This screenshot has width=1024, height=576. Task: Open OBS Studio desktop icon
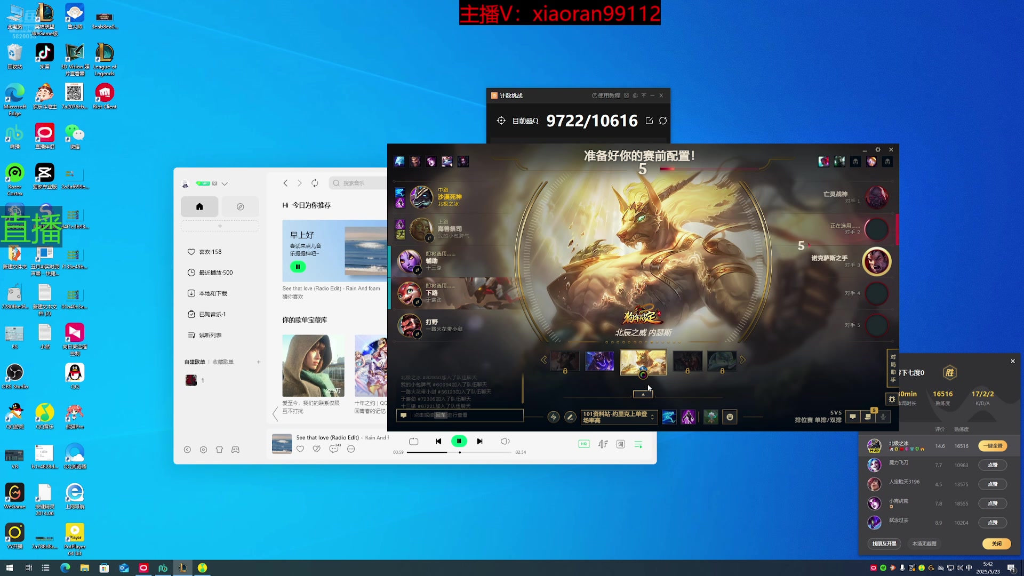pos(15,376)
